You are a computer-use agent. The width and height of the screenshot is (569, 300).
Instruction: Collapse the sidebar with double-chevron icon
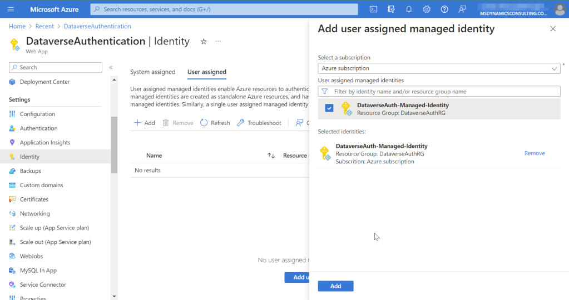point(111,67)
